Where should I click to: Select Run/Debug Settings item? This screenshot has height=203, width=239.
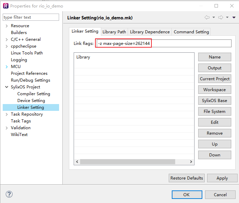[31, 80]
